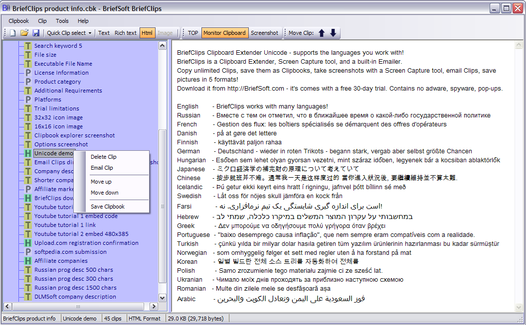Click the 45 clips status bar entry

(113, 319)
